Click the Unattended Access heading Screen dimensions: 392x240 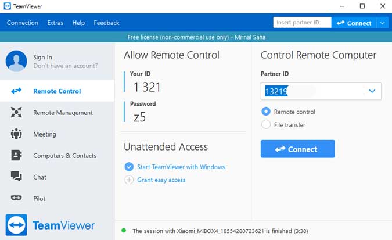coord(166,146)
